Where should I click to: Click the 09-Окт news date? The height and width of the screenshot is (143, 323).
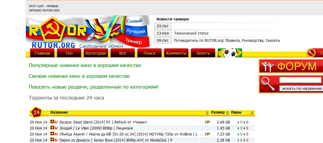[163, 41]
